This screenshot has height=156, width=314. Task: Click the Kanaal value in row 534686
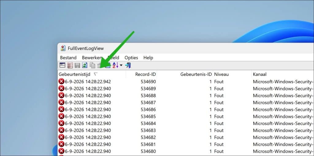coord(283,109)
